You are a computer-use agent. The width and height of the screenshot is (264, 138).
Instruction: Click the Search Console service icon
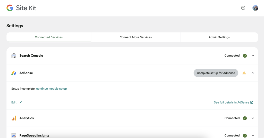click(14, 56)
